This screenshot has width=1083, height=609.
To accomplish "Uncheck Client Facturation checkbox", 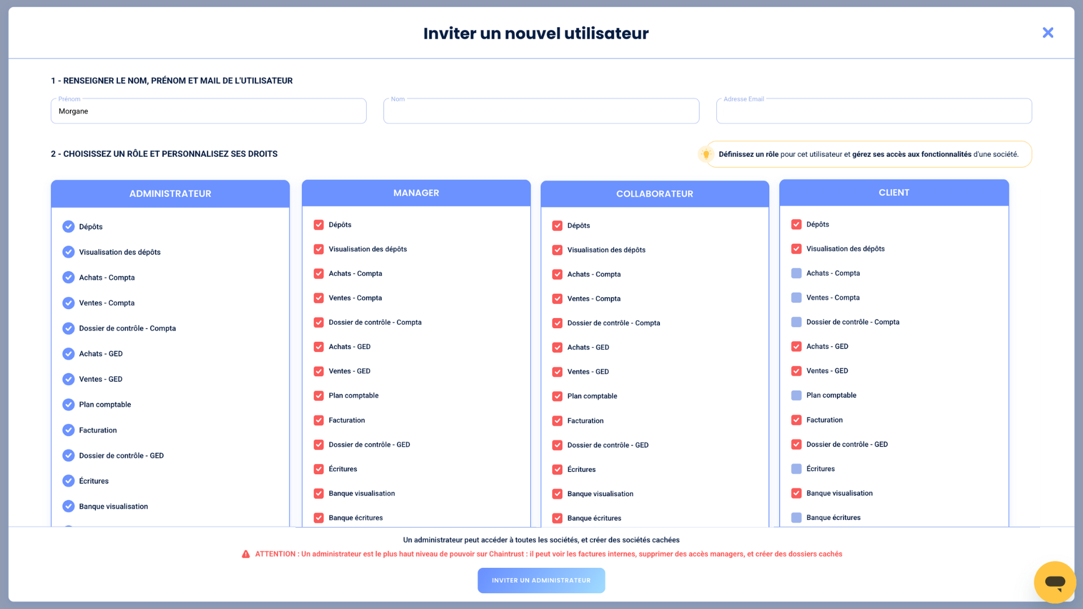I will 796,420.
